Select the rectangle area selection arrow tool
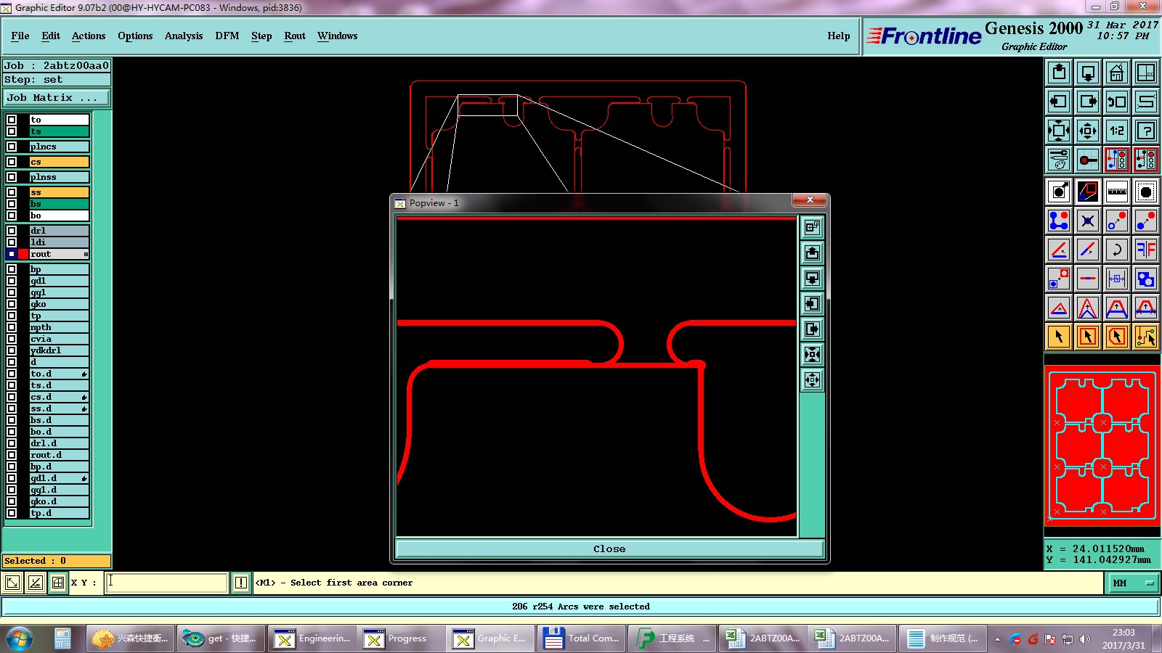Screen dimensions: 1162x653 pyautogui.click(x=1088, y=337)
